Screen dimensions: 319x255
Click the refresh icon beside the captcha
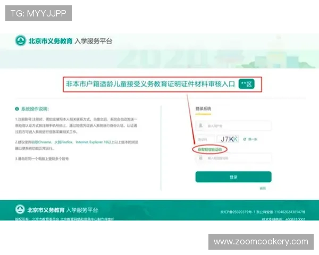click(x=245, y=139)
